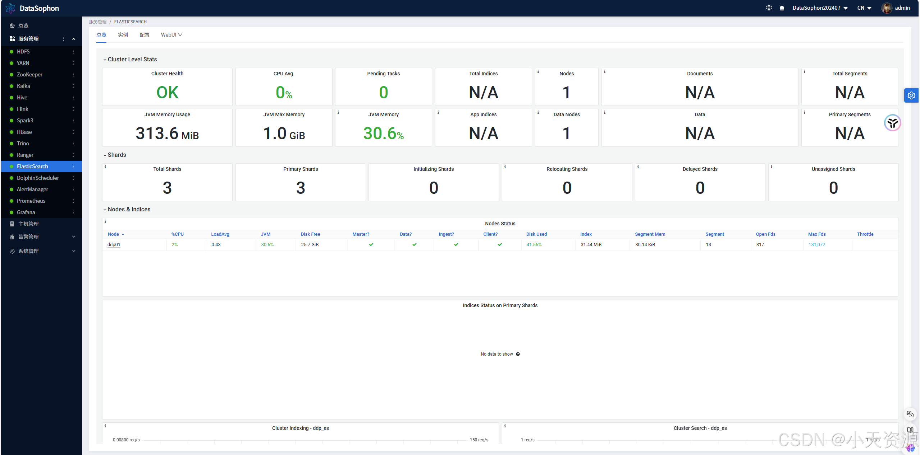
Task: Open HDFS service options menu dots
Action: pyautogui.click(x=74, y=52)
